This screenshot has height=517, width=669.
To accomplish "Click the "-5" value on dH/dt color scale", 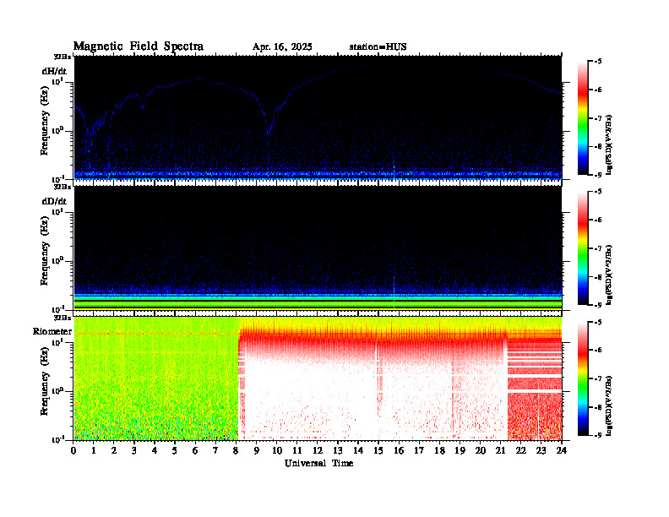I will click(x=598, y=62).
